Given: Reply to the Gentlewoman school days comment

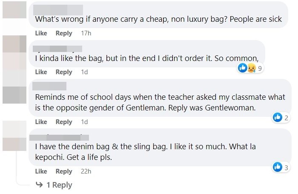Looking at the screenshot, I should [x=64, y=122].
